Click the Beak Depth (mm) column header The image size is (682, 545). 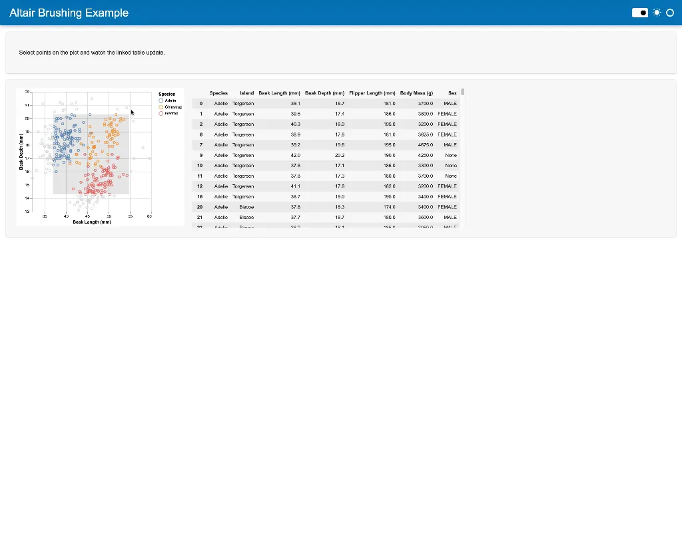[x=324, y=93]
